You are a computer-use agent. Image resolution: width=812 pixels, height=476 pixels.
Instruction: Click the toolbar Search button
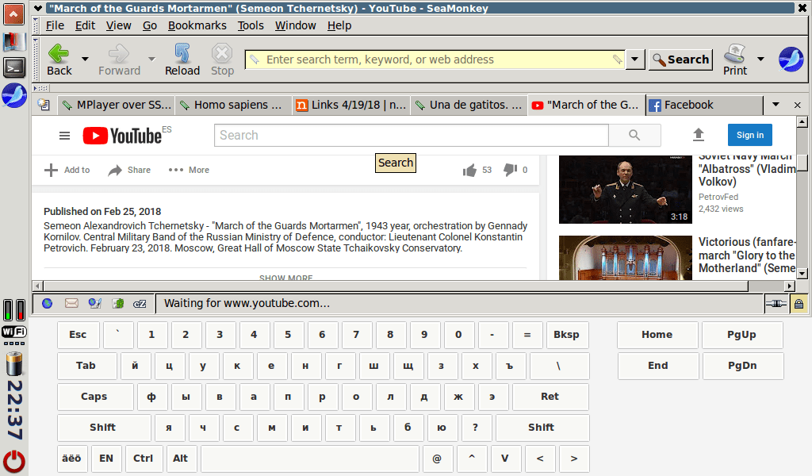681,59
